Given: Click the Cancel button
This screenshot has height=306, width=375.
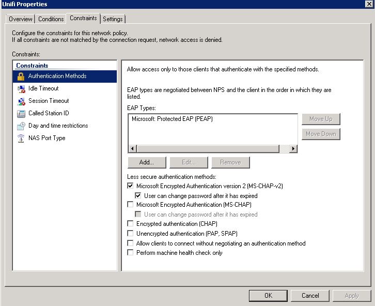Looking at the screenshot, I should click(x=310, y=296).
